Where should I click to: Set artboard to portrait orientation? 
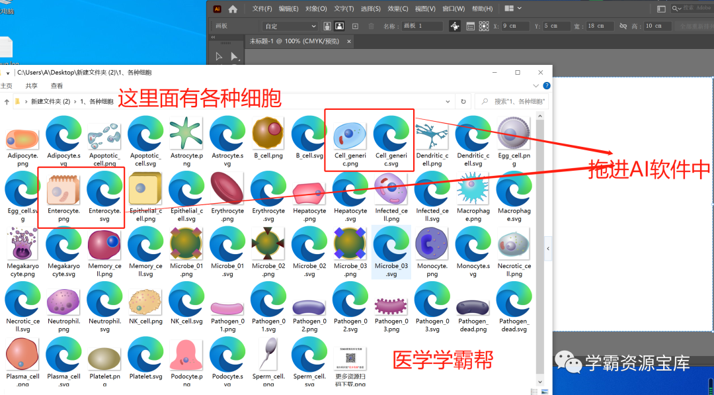327,26
